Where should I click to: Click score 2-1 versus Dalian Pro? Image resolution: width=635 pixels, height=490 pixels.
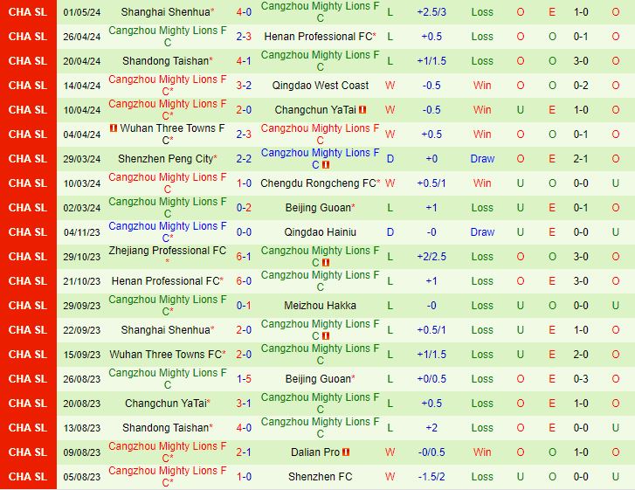click(244, 452)
